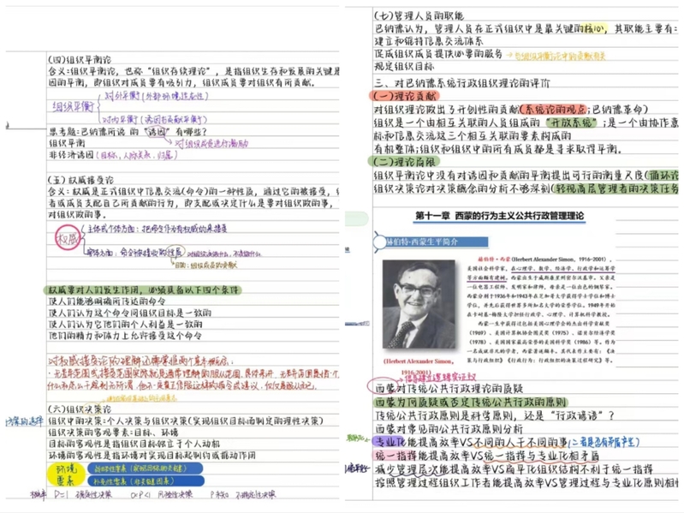
Task: Click the line 西蒙对常见的公共行政原则分析
Action: 449,429
